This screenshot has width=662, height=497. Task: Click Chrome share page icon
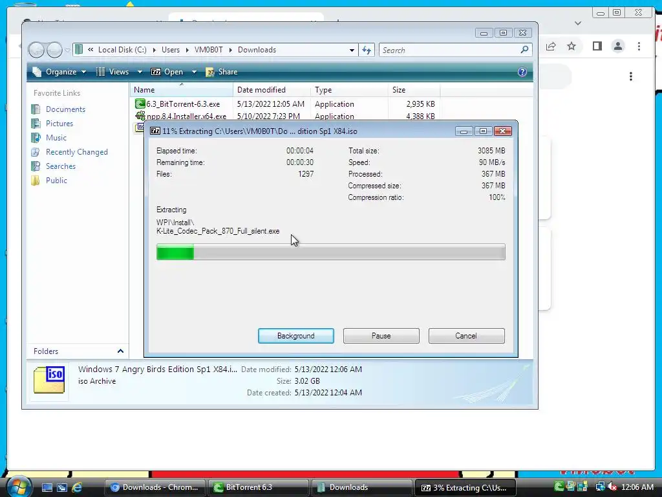click(x=551, y=46)
